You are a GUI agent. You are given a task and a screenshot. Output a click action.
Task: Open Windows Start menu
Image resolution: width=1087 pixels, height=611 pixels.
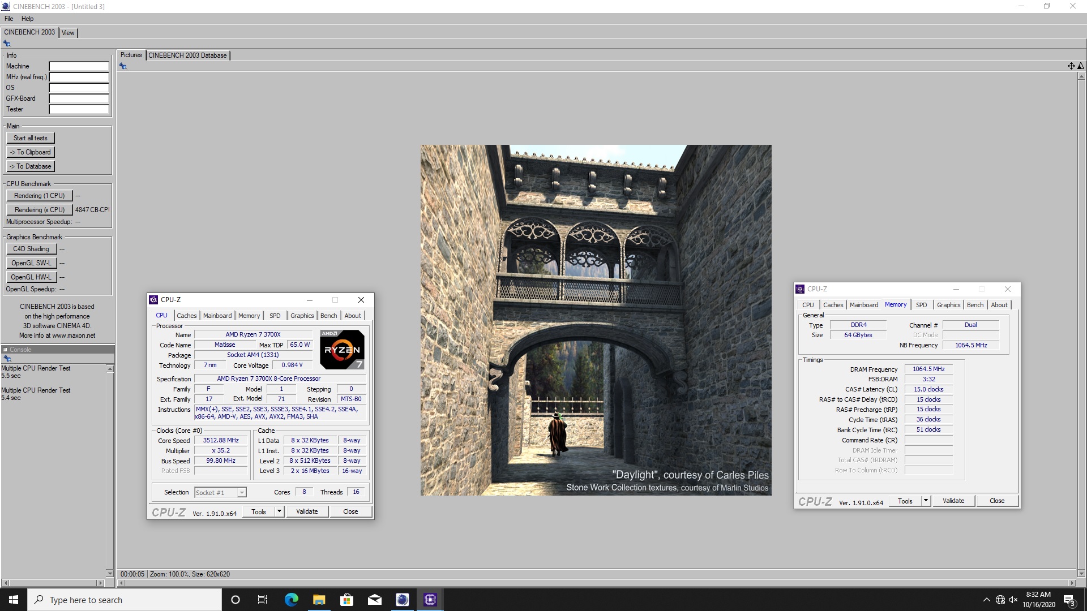tap(14, 600)
